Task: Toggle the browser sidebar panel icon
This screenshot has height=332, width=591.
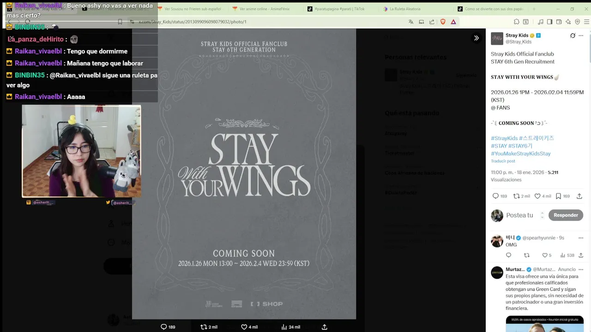Action: pos(549,22)
